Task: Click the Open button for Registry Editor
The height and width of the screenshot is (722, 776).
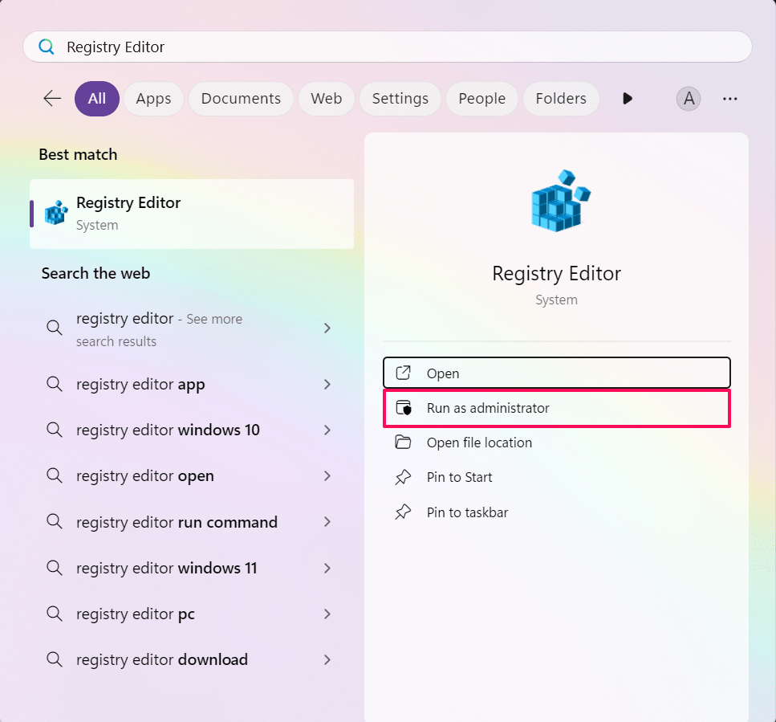Action: 556,373
